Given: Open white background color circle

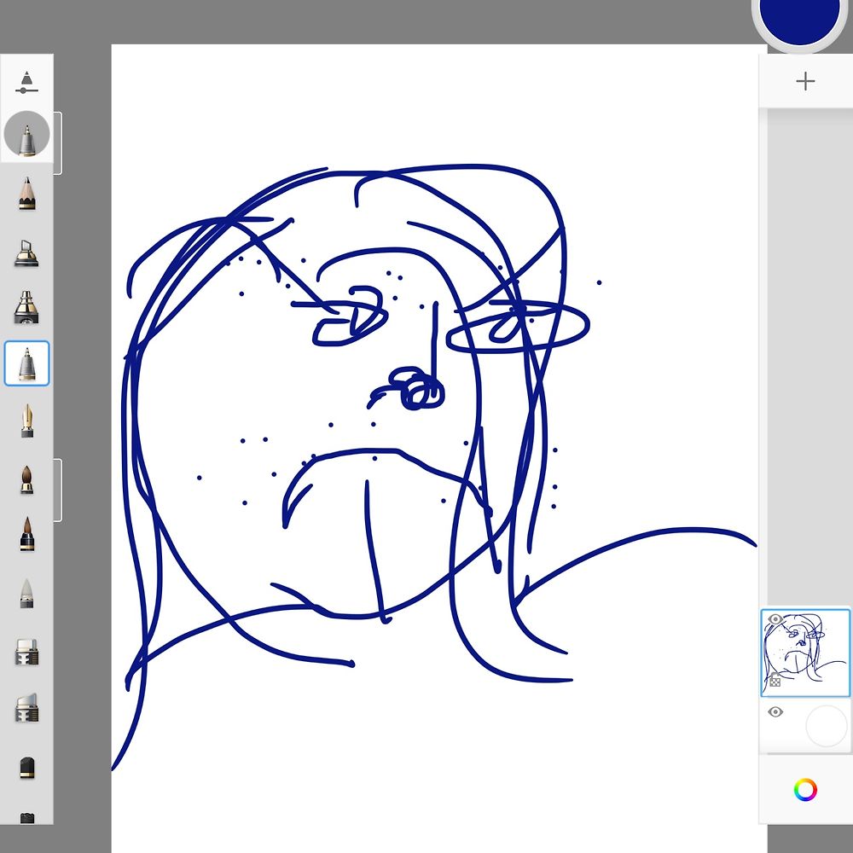Looking at the screenshot, I should (827, 726).
